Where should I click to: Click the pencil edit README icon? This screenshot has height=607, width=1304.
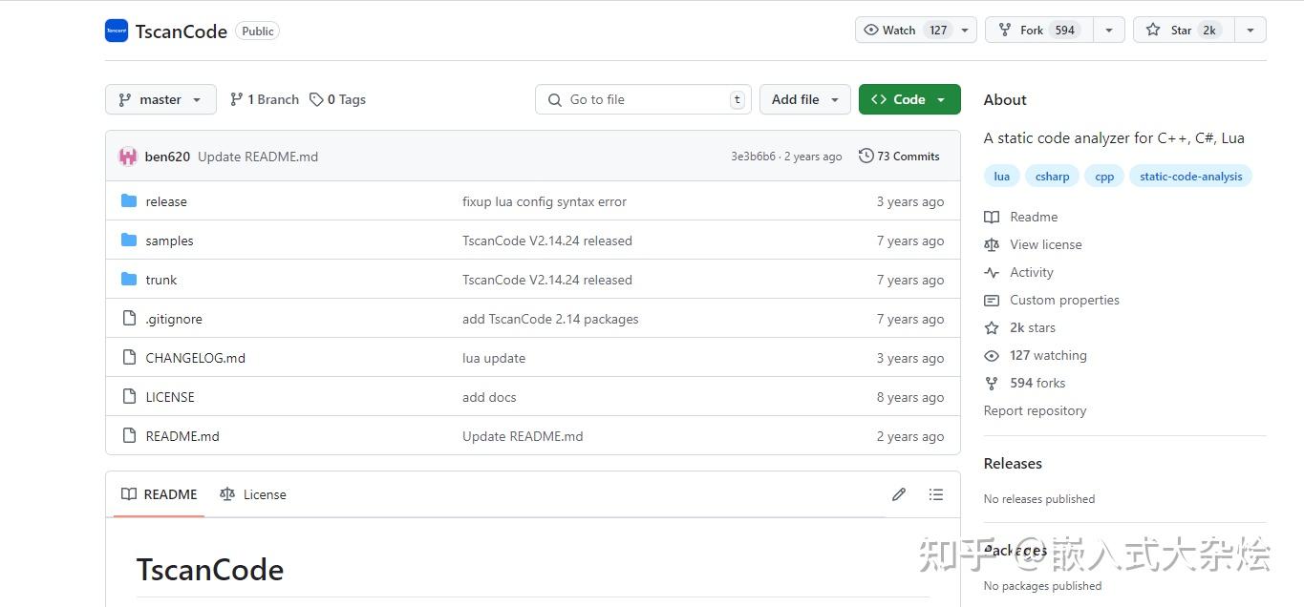tap(898, 494)
